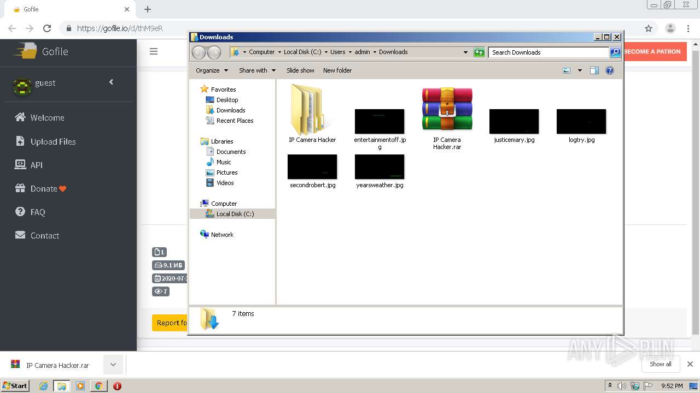The image size is (700, 393).
Task: Open Videos library
Action: [225, 183]
